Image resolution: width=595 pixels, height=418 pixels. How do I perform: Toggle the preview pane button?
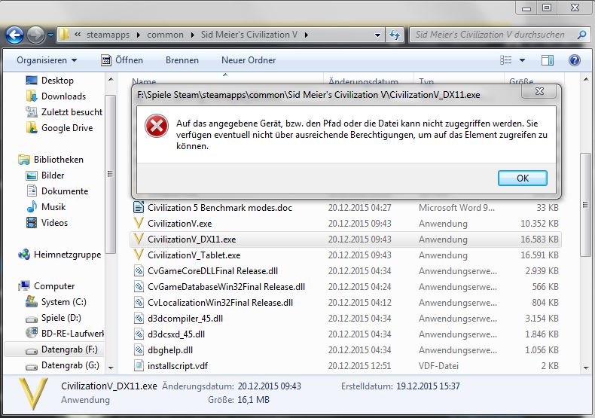click(548, 60)
